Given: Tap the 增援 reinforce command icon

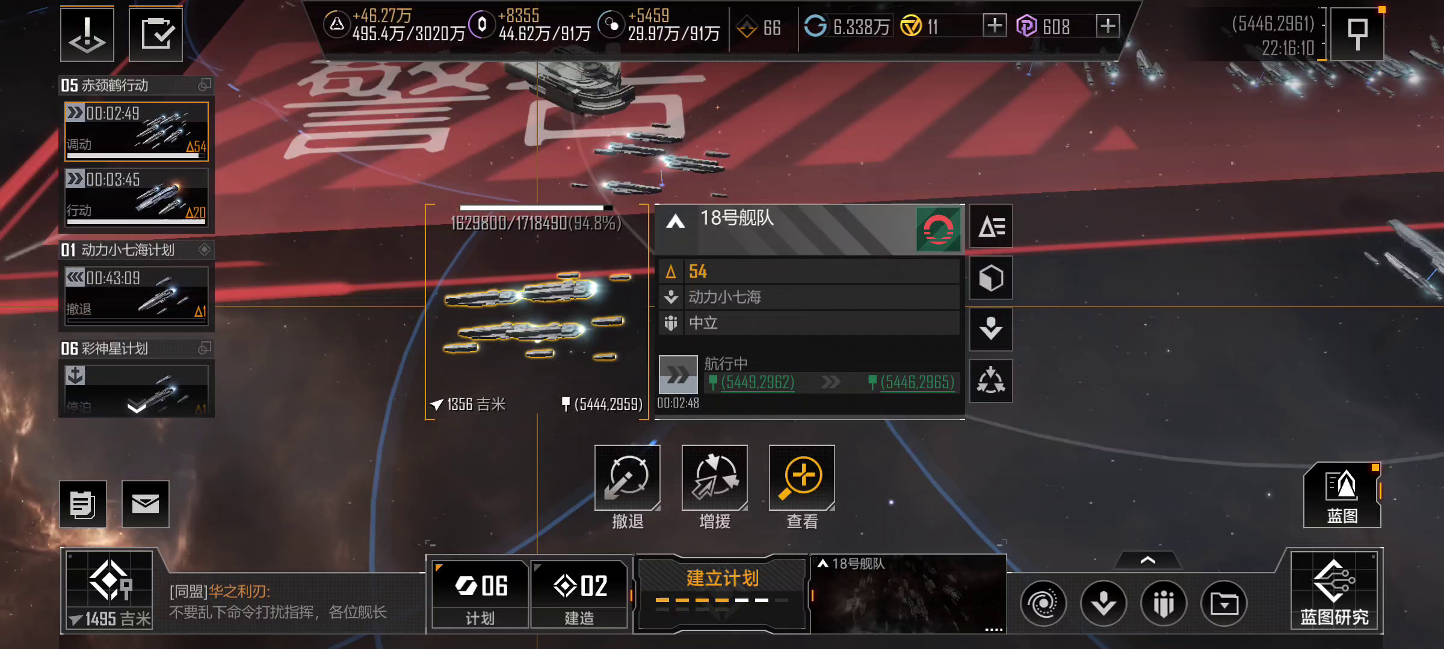Looking at the screenshot, I should (715, 478).
